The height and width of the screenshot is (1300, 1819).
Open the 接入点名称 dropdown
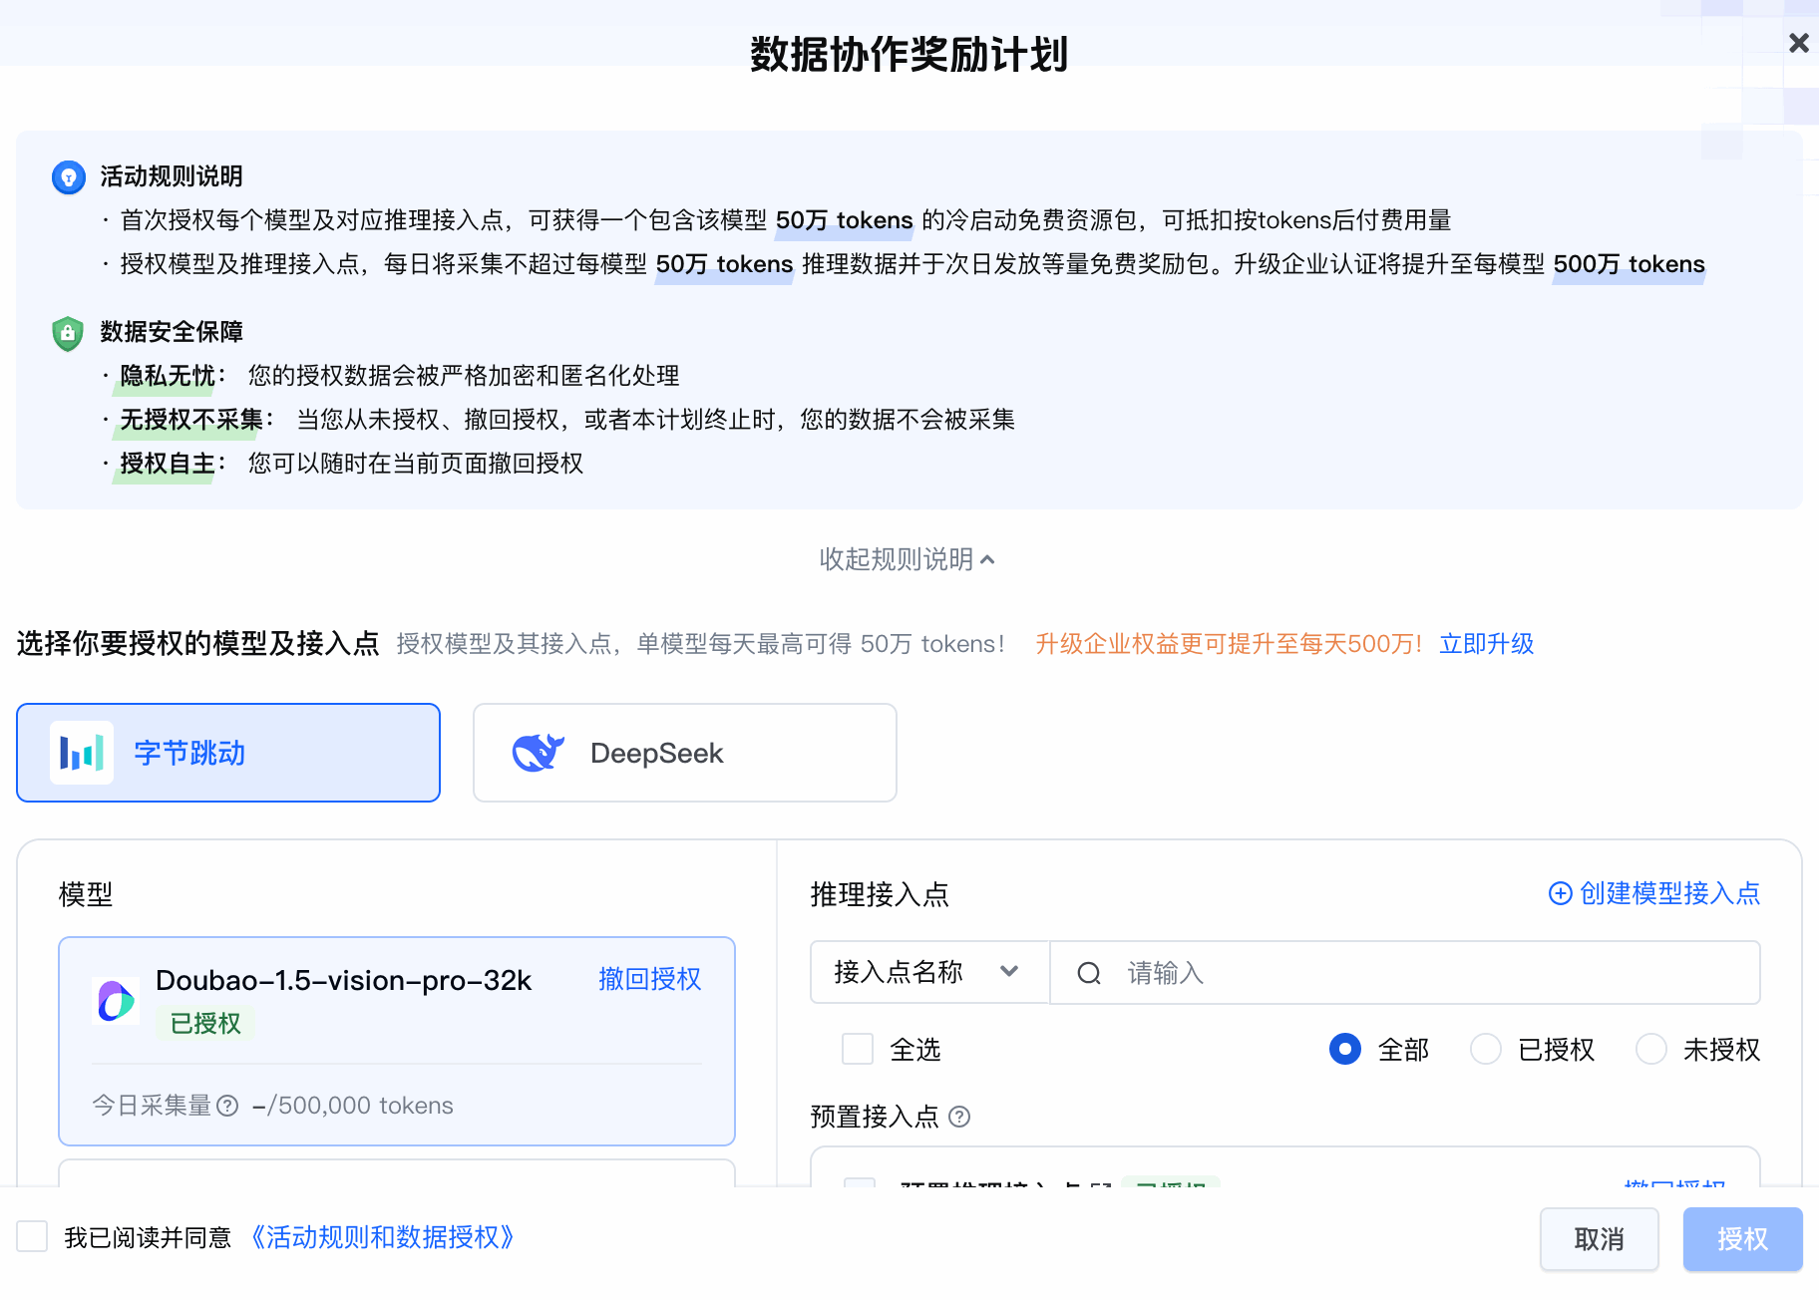[928, 972]
